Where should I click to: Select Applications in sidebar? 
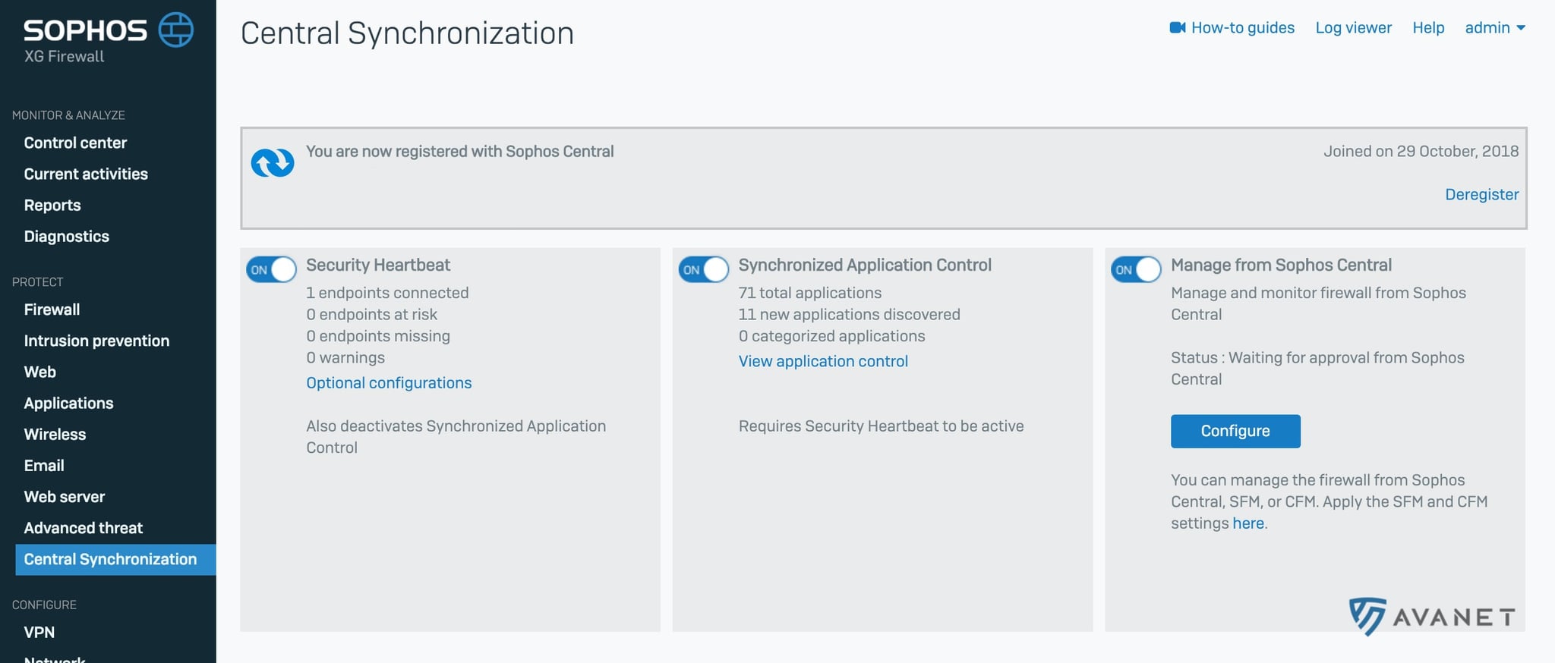68,403
